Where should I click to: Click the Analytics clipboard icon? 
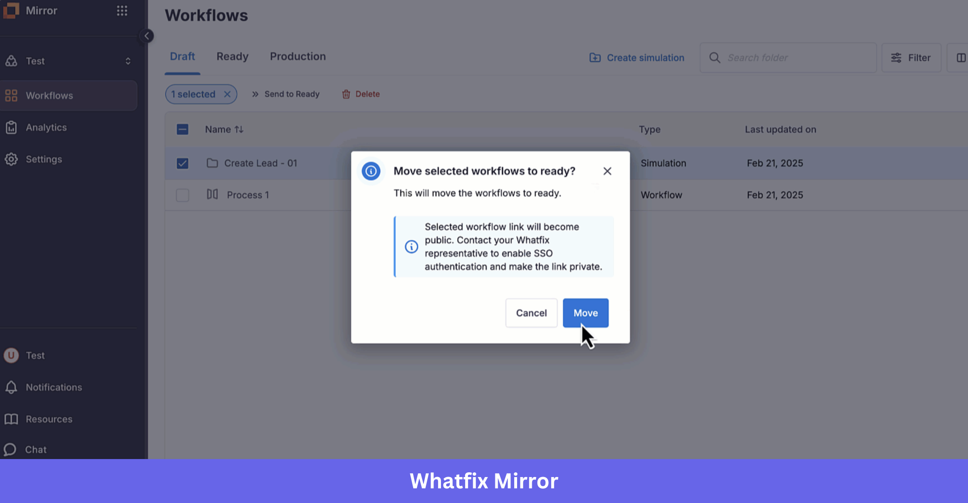(x=11, y=128)
